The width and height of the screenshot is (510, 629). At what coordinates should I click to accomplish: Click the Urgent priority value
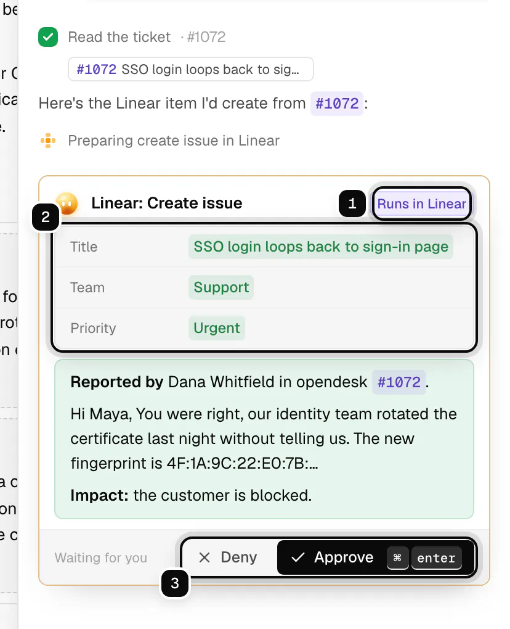[x=217, y=328]
